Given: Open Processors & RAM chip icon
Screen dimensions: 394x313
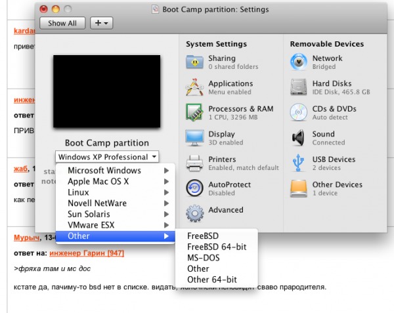Looking at the screenshot, I should click(194, 112).
